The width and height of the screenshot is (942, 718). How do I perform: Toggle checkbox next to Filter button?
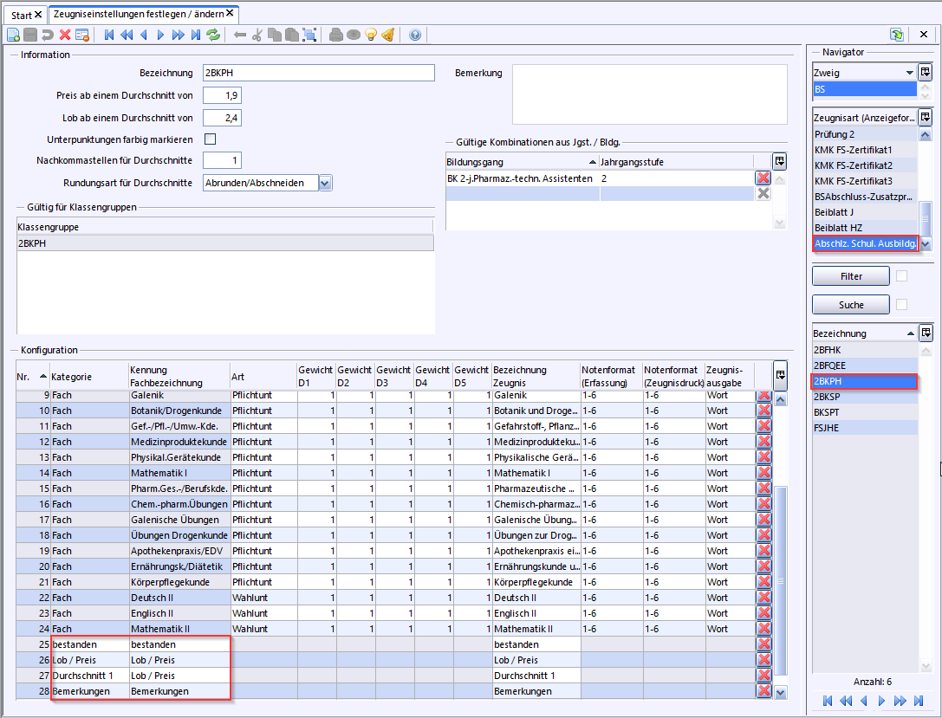coord(902,275)
